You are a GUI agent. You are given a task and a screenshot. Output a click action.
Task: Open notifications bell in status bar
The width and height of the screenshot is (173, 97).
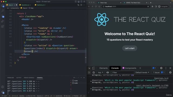[84, 96]
